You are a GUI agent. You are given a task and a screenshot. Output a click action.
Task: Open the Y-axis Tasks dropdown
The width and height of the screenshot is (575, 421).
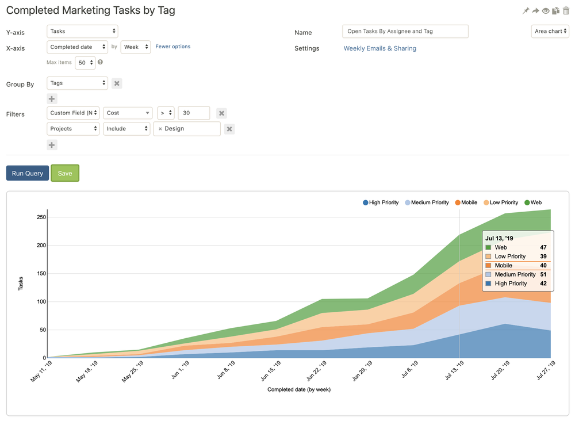(x=82, y=31)
